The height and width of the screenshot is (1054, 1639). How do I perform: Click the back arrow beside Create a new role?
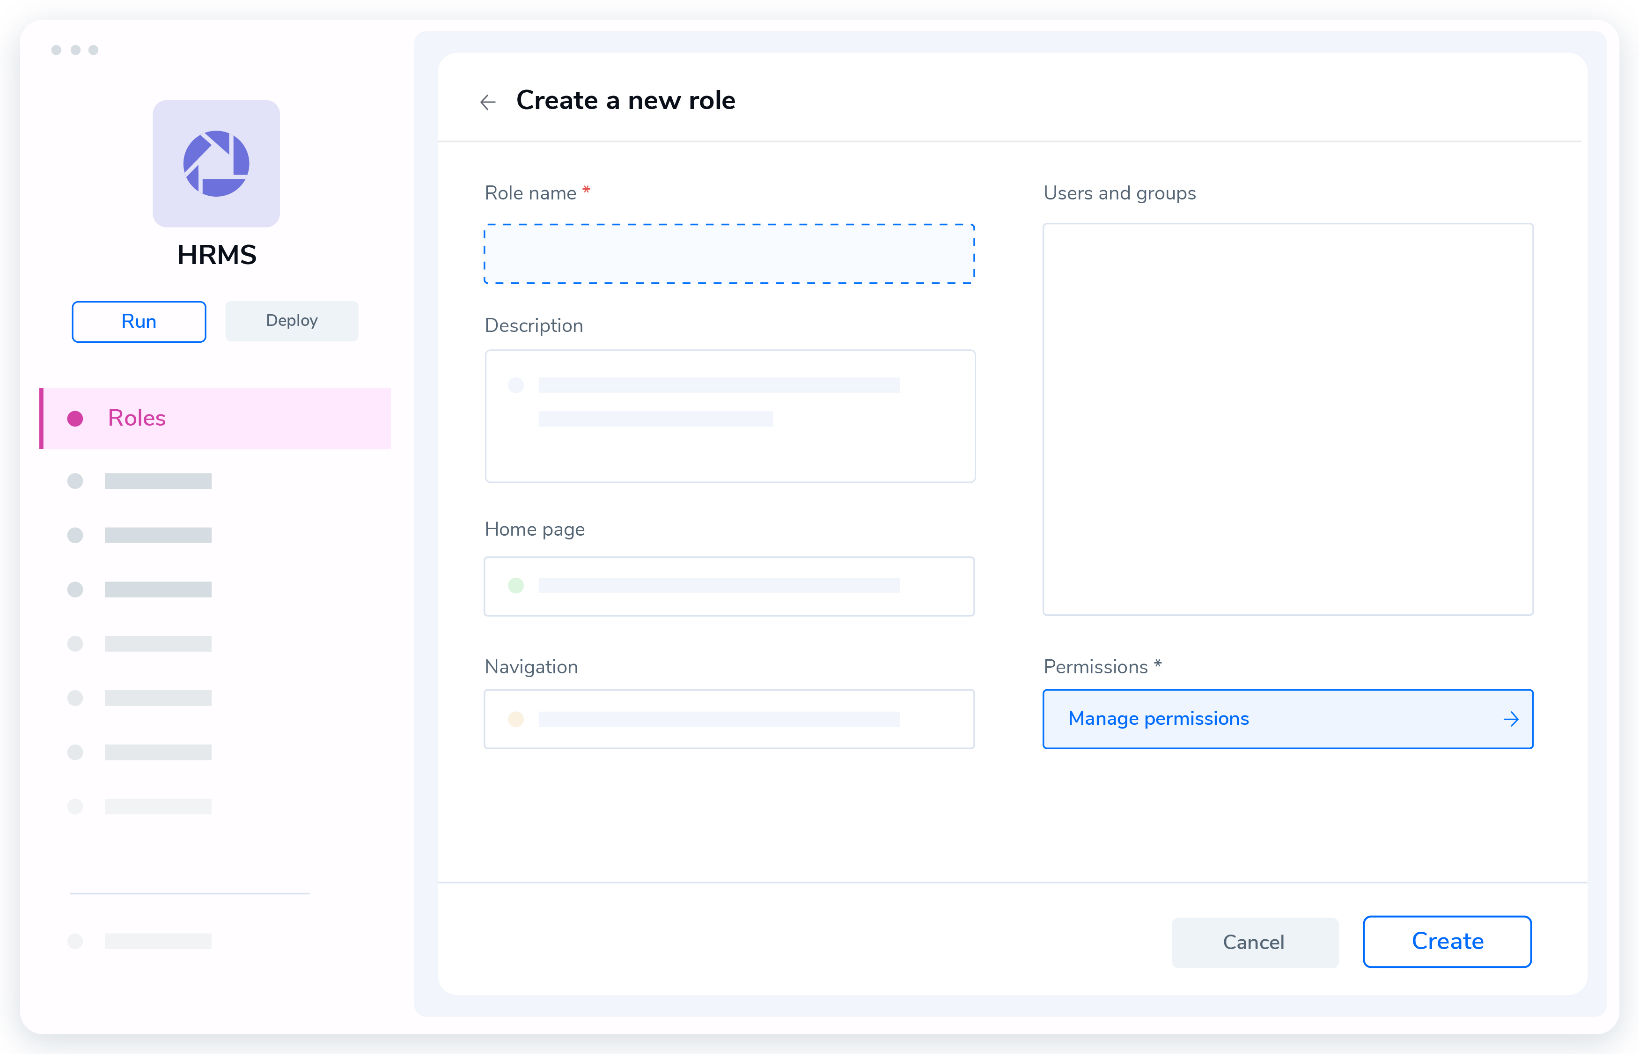(487, 102)
